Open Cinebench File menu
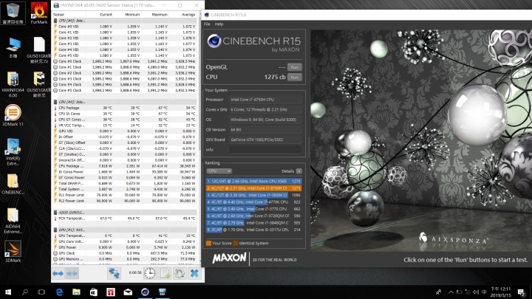 coord(207,24)
